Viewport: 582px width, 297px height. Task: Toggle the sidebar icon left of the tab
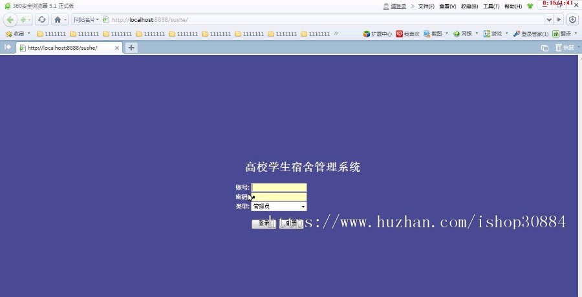(x=7, y=47)
